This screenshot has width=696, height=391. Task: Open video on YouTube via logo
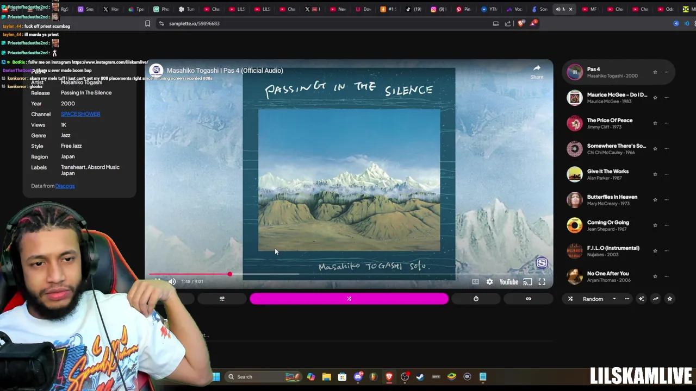point(509,281)
